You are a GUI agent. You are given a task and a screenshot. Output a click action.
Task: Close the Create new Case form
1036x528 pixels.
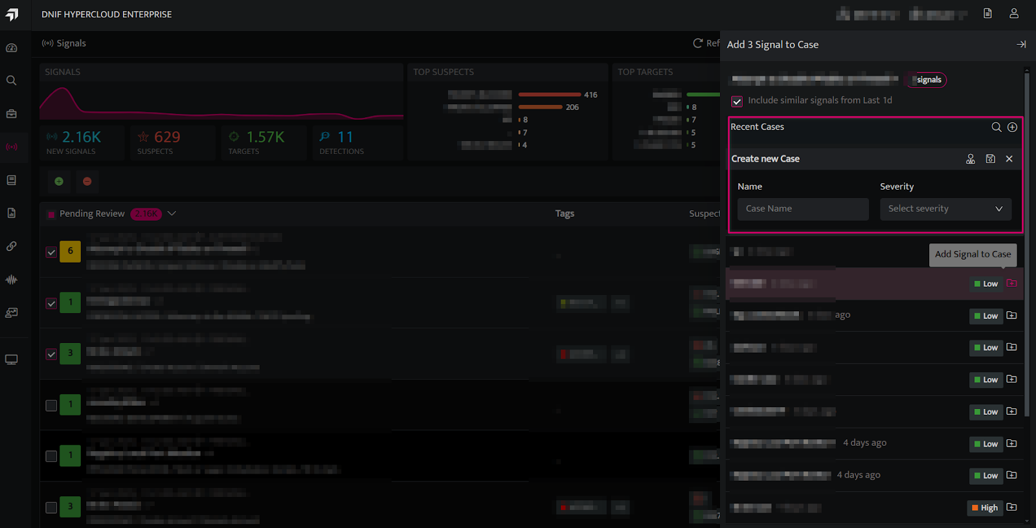1009,159
